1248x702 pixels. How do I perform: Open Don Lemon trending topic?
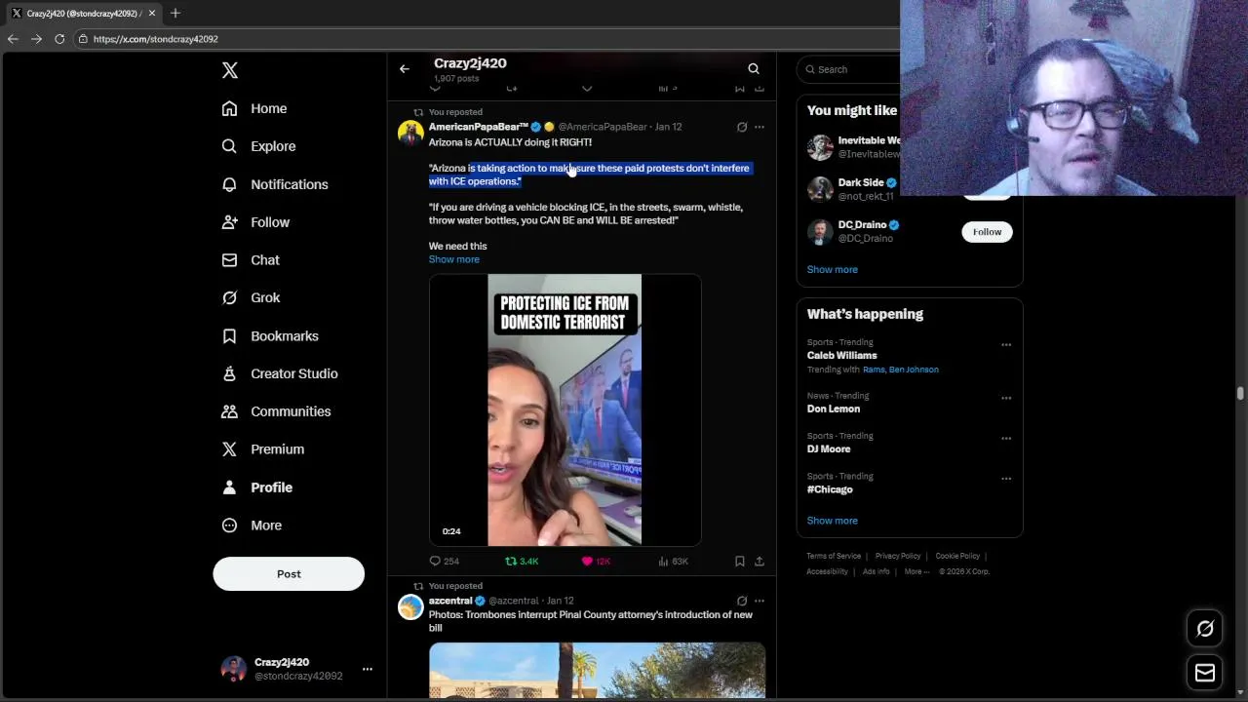click(x=834, y=409)
